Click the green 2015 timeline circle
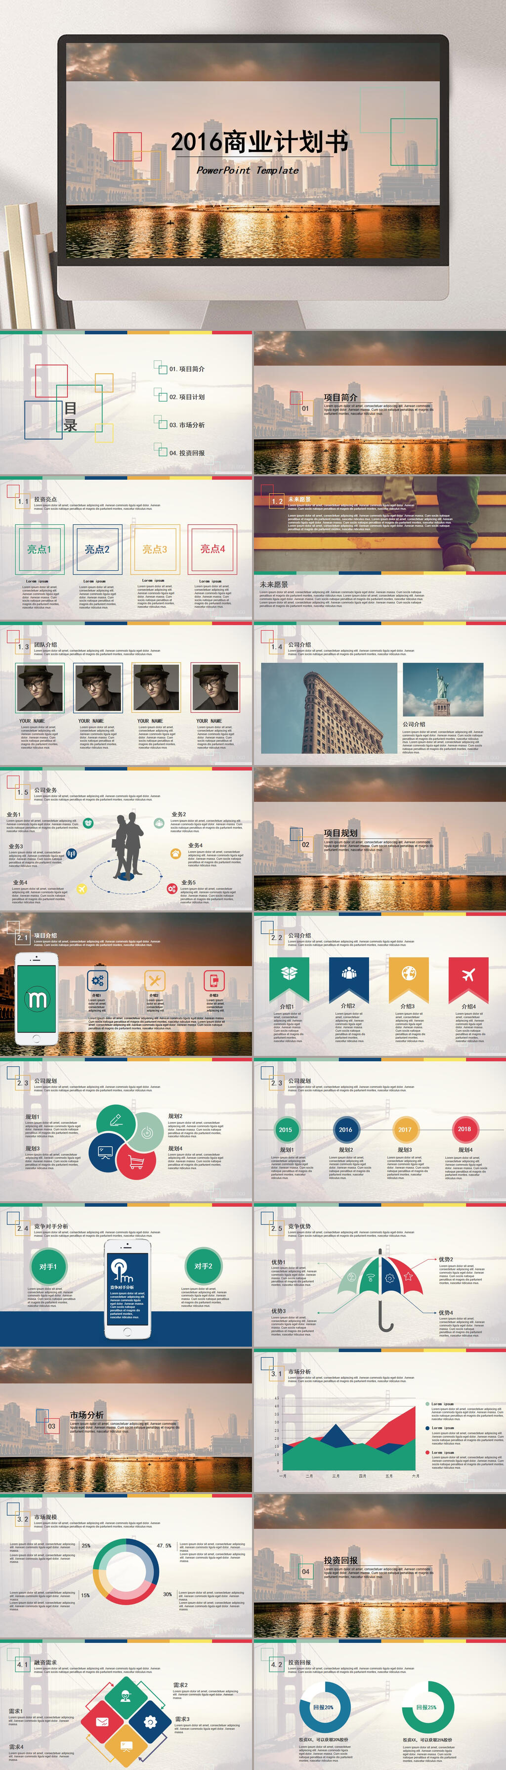This screenshot has height=1770, width=506. pos(285,1129)
